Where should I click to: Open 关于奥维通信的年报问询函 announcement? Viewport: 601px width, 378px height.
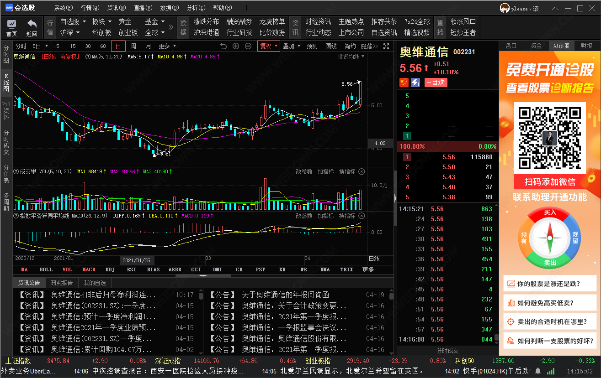pyautogui.click(x=285, y=295)
